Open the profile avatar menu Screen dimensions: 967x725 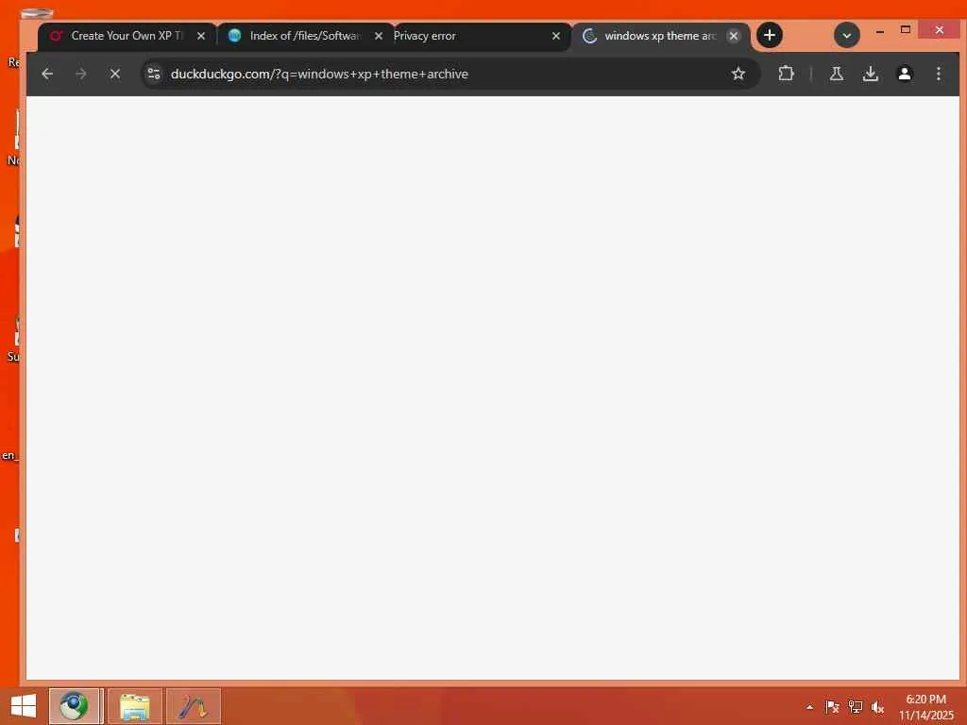pyautogui.click(x=904, y=74)
